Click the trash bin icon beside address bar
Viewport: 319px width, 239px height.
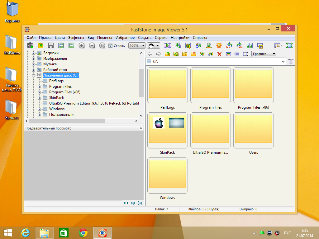291,61
